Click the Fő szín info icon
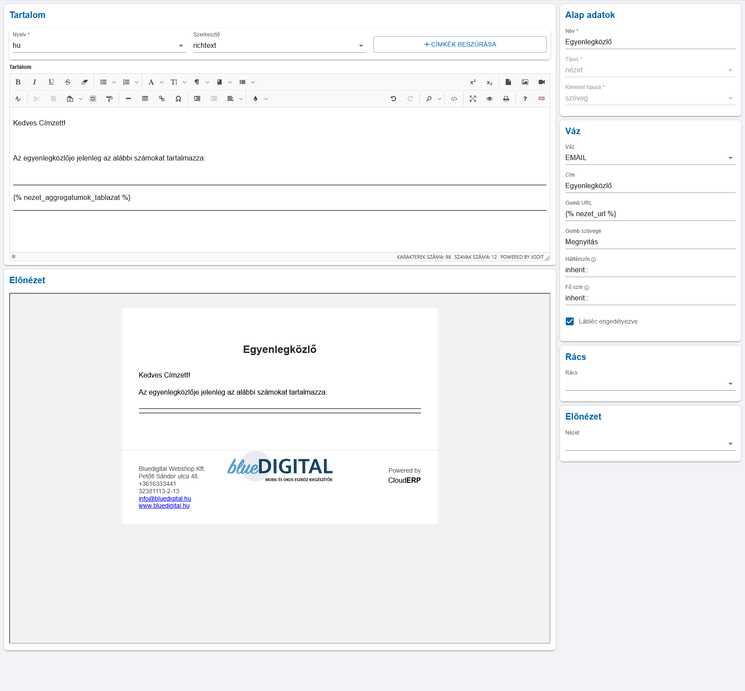The height and width of the screenshot is (691, 745). point(587,288)
